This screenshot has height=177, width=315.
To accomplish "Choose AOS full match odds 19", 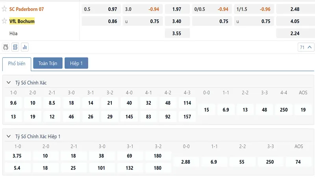I will pos(303,110).
